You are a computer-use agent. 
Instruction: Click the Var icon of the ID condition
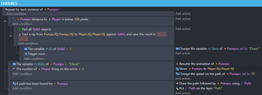coord(25,49)
